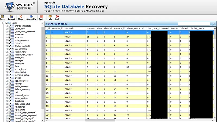Viewport: 217px width, 122px height.
Task: Click the grid scroll right arrow
Action: click(x=213, y=120)
